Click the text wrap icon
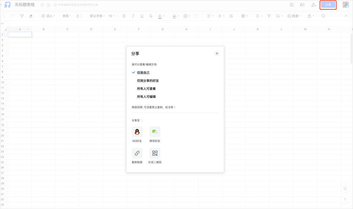This screenshot has height=209, width=353. coord(231,16)
